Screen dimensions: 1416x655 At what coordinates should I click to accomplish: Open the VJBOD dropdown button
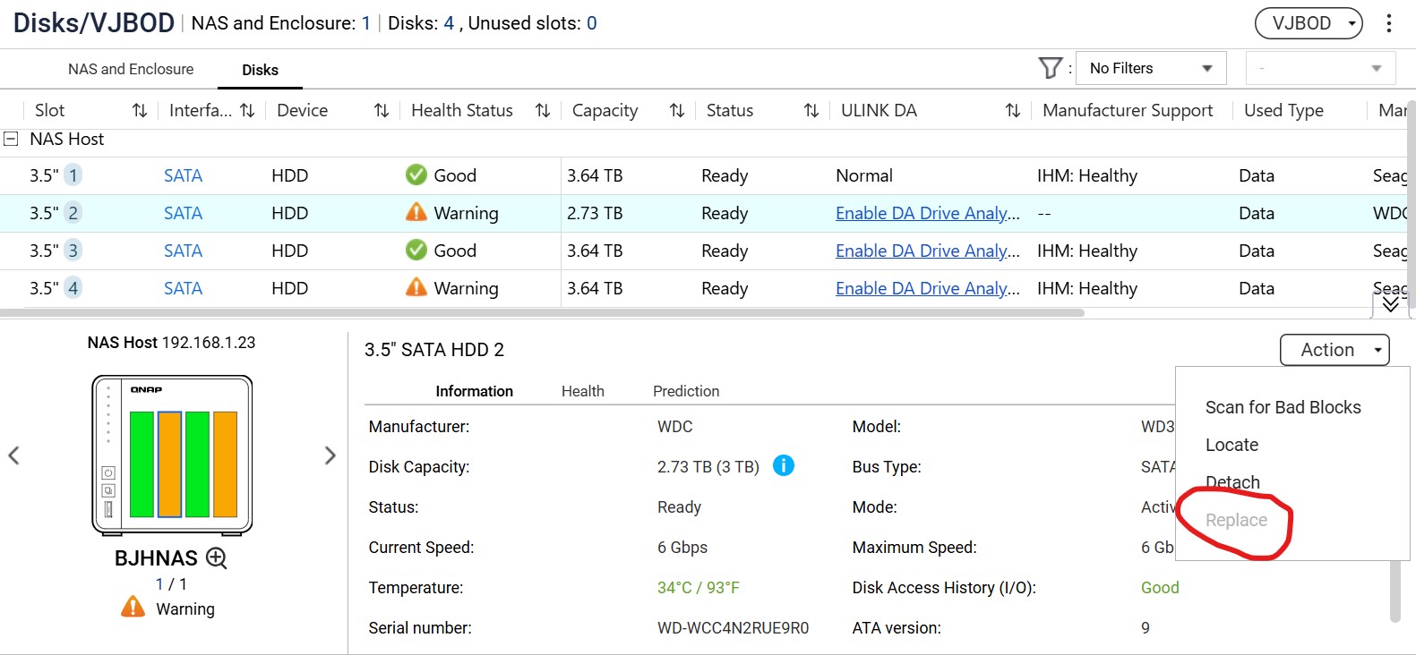[1309, 23]
